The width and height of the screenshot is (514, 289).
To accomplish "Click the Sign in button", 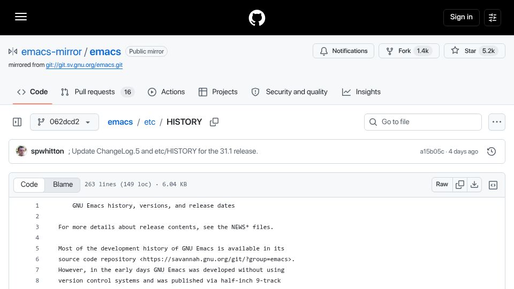I will [461, 17].
